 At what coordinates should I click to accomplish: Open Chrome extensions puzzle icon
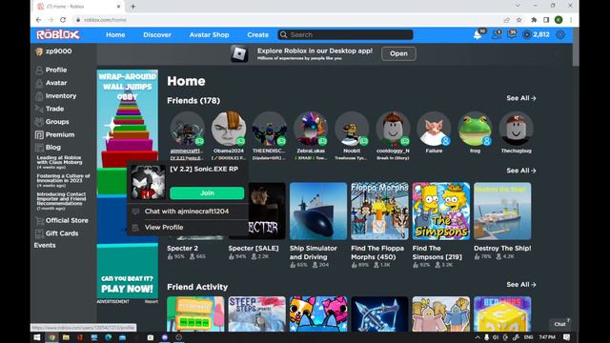point(534,20)
